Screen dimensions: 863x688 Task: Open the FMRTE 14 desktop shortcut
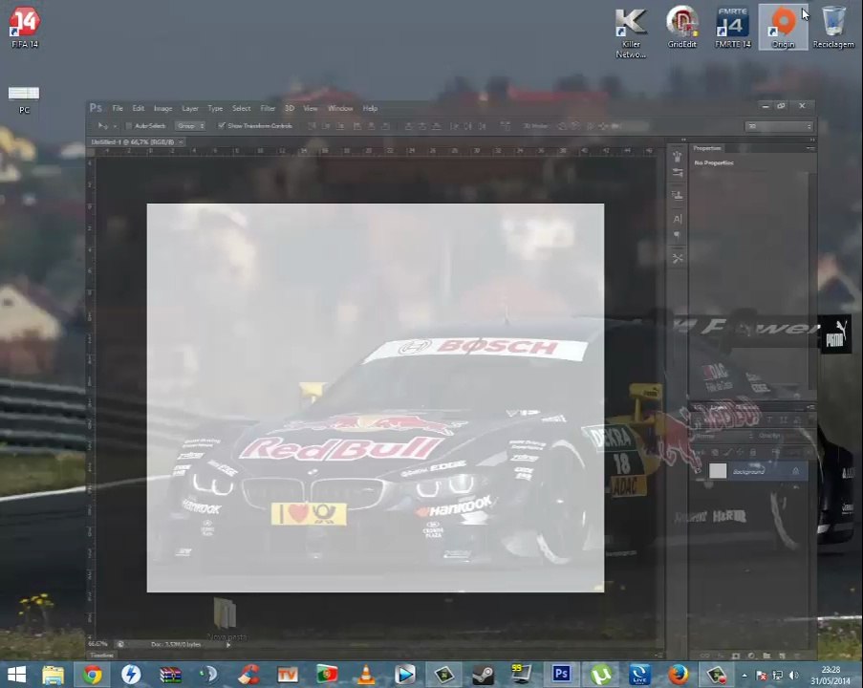pyautogui.click(x=733, y=28)
